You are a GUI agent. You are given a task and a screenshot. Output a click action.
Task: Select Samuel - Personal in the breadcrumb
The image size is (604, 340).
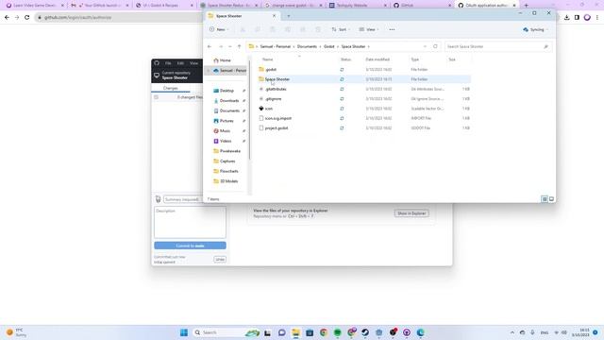point(275,46)
